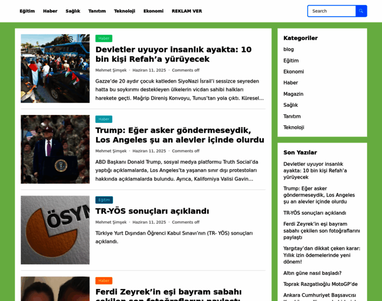Click excerpt starting 'ABD Başkanı Donald Trump'
This screenshot has height=301, width=382.
click(x=176, y=171)
